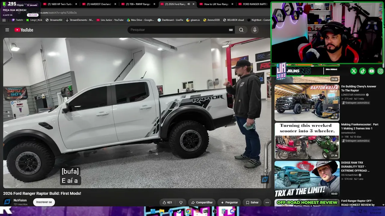
Task: Open Calculator from the taskbar
Action: tap(223, 211)
